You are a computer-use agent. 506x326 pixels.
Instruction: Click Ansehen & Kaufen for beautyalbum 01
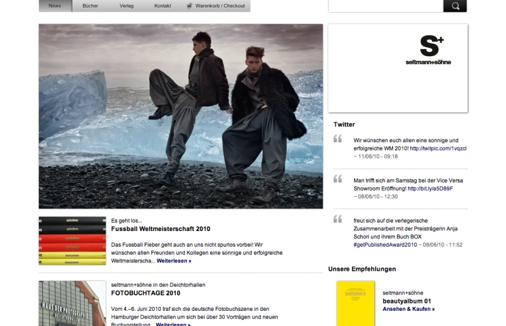tap(408, 309)
